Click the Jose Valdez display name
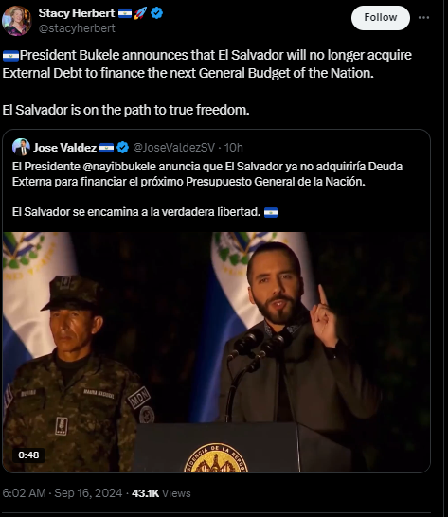This screenshot has width=448, height=517. click(x=64, y=148)
